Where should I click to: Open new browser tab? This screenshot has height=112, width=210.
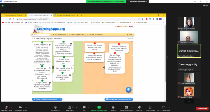(x=81, y=15)
